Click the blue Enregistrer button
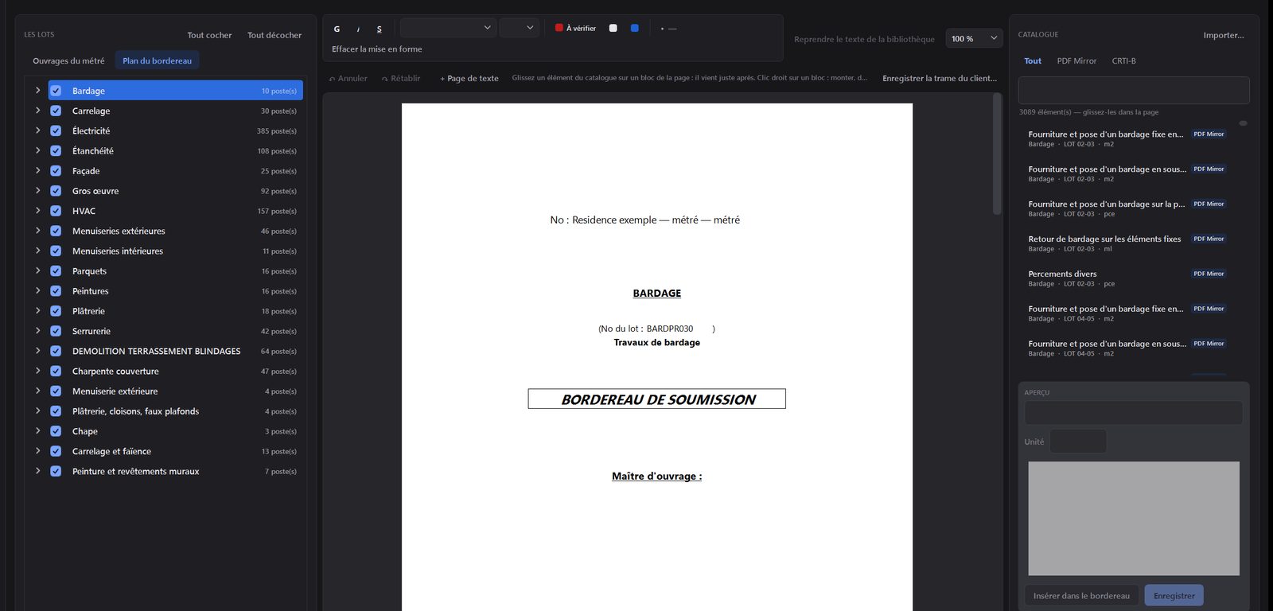Viewport: 1273px width, 611px height. pyautogui.click(x=1174, y=596)
